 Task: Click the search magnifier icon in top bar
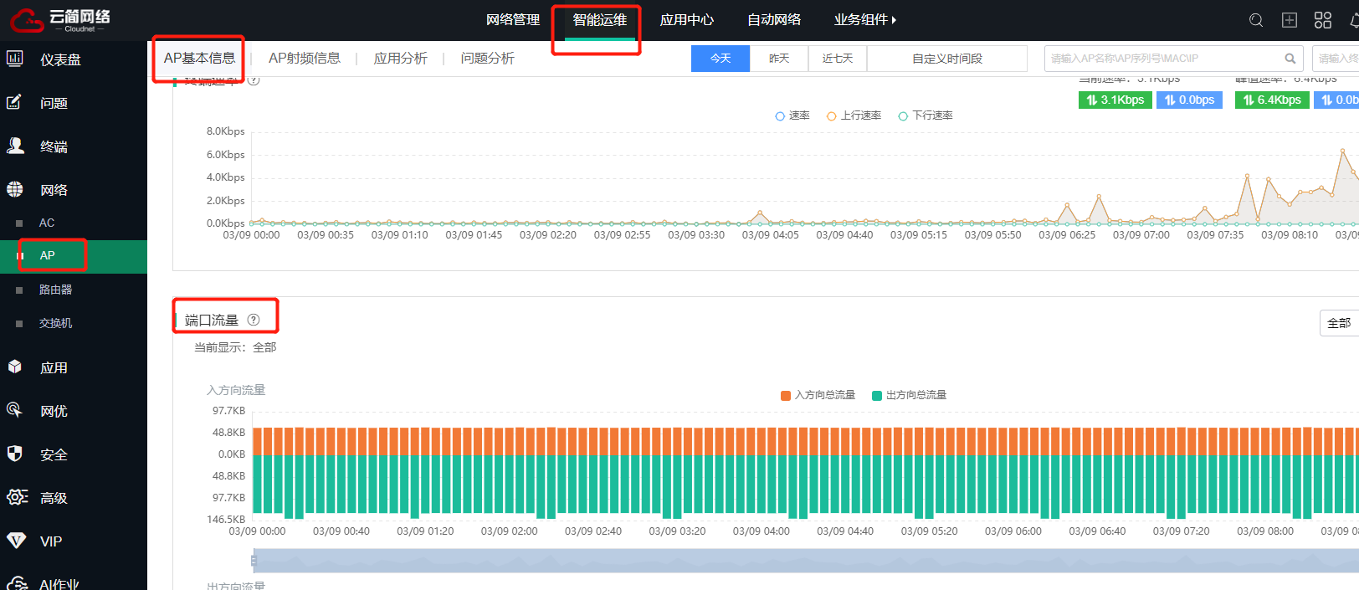point(1255,20)
